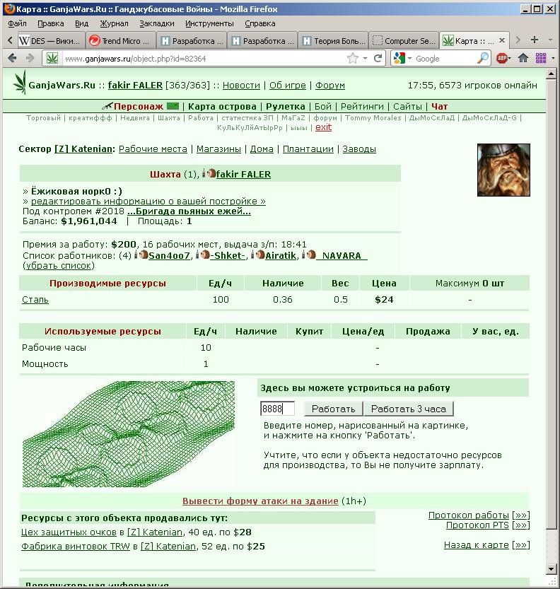Open Бригада пьяных ежей syndicate link
The image size is (560, 589).
point(189,211)
